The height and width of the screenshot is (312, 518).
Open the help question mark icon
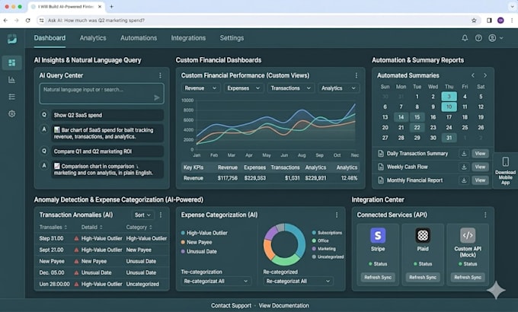pyautogui.click(x=478, y=38)
